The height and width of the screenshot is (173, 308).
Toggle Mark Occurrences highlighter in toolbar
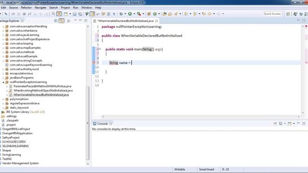click(x=92, y=14)
